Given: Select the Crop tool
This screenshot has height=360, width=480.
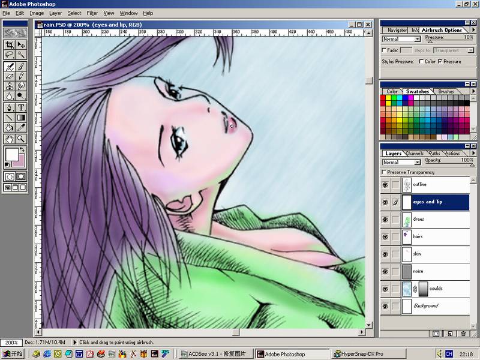Looking at the screenshot, I should pyautogui.click(x=10, y=44).
